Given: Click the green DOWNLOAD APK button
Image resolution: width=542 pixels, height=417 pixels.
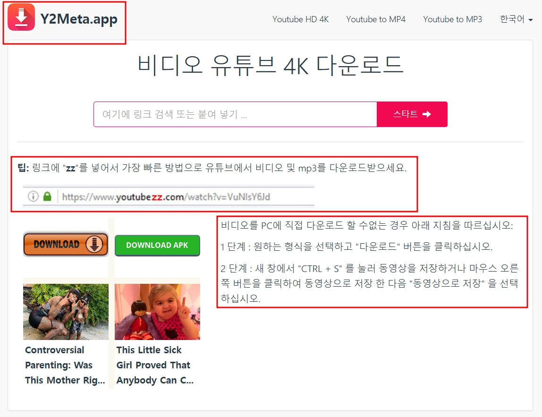Looking at the screenshot, I should point(157,246).
